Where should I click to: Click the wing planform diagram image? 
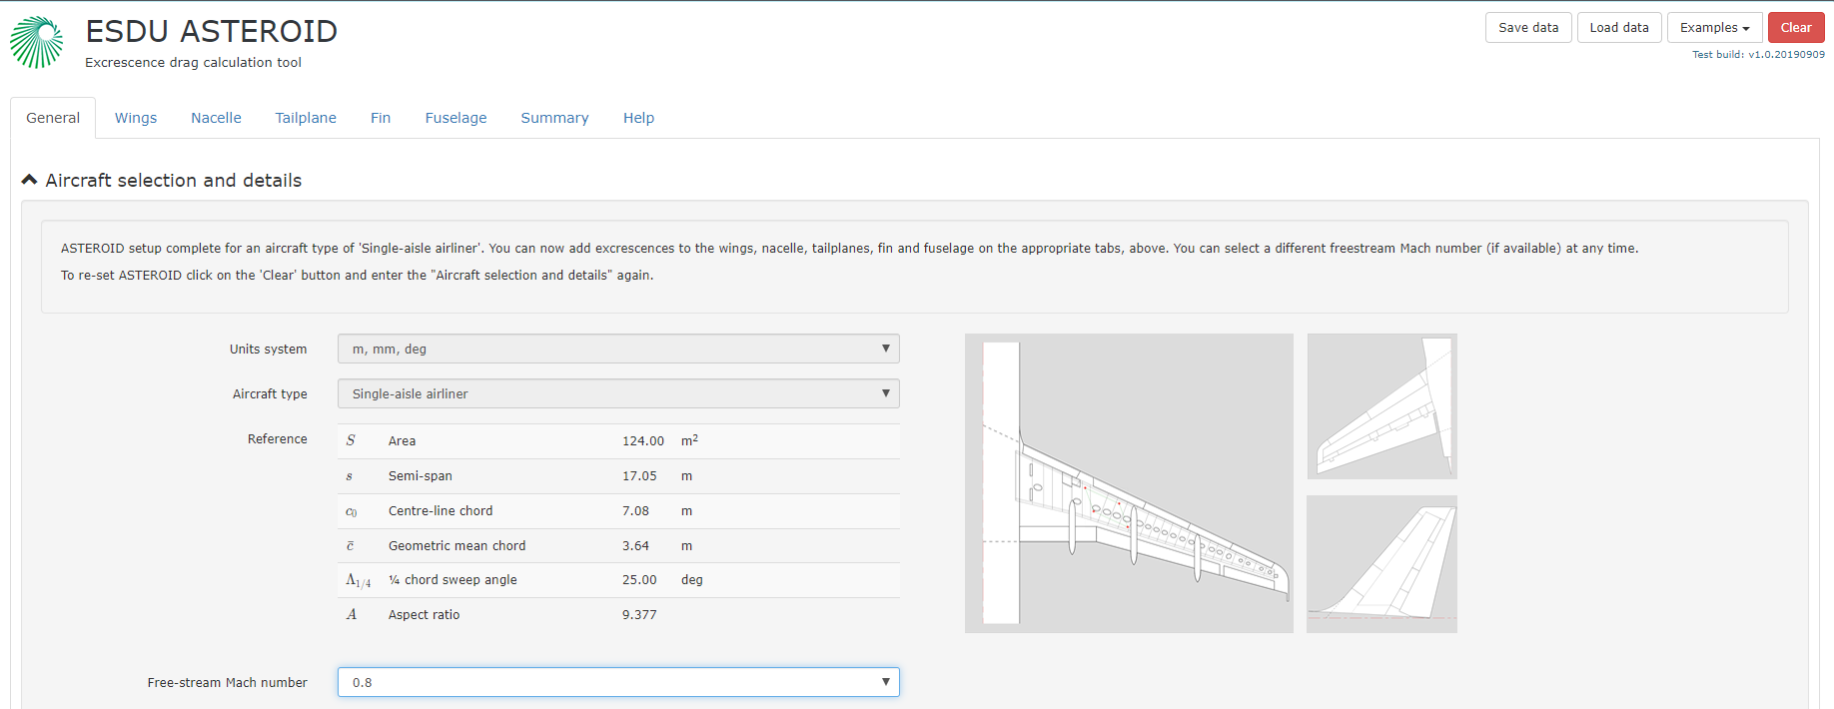(1129, 483)
